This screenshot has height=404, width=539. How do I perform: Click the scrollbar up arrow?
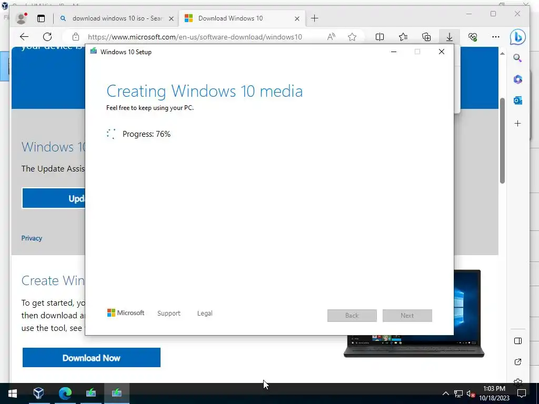pos(502,53)
